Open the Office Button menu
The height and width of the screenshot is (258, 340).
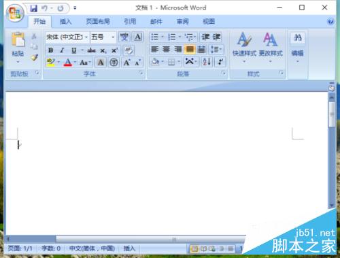[x=15, y=12]
